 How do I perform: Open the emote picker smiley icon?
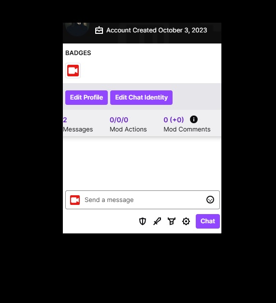point(210,200)
